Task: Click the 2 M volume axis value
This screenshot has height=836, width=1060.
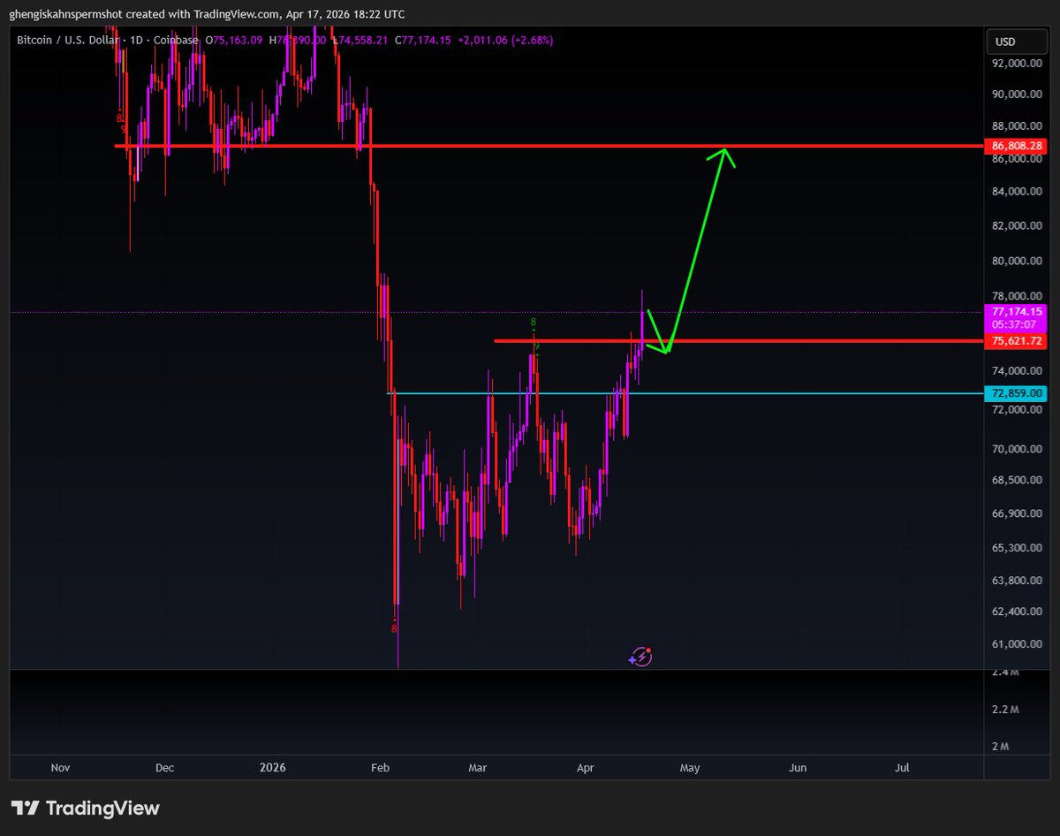Action: tap(1002, 747)
